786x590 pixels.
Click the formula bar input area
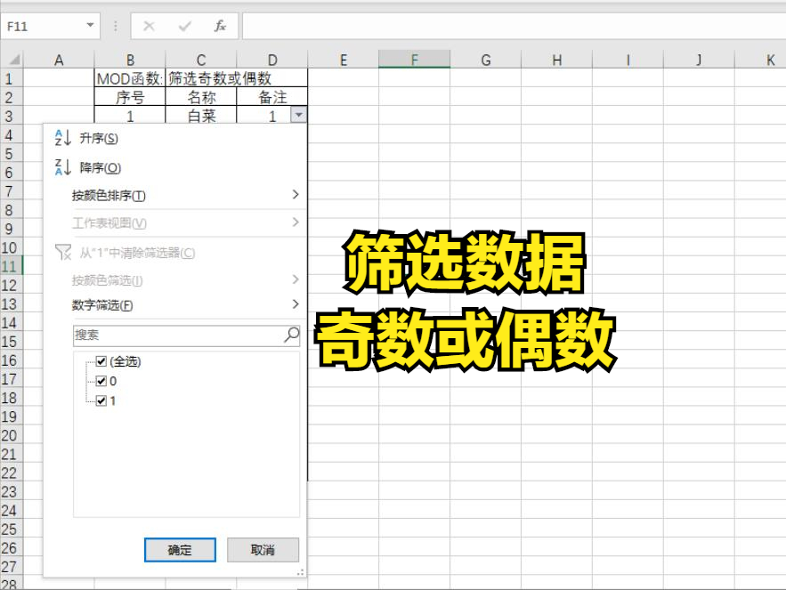(514, 26)
